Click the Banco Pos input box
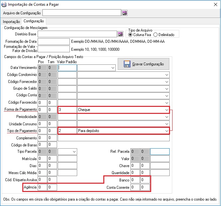This screenshot has height=206, width=221. tap(135, 180)
